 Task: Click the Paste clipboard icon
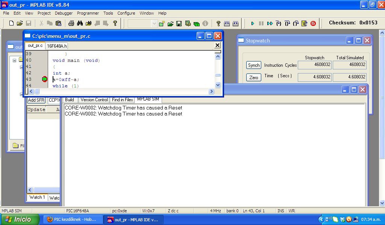coord(58,23)
